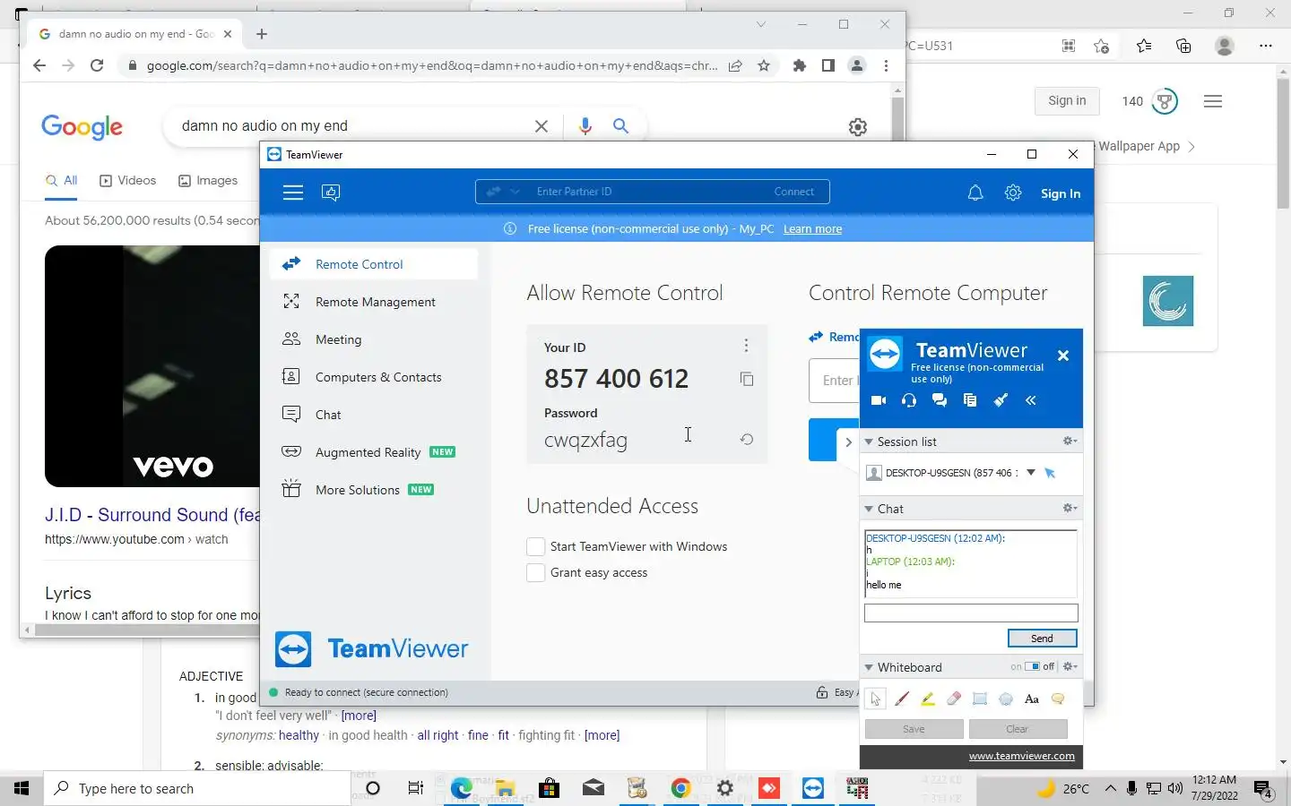This screenshot has width=1291, height=806.
Task: Click the Learn more license link
Action: point(812,229)
